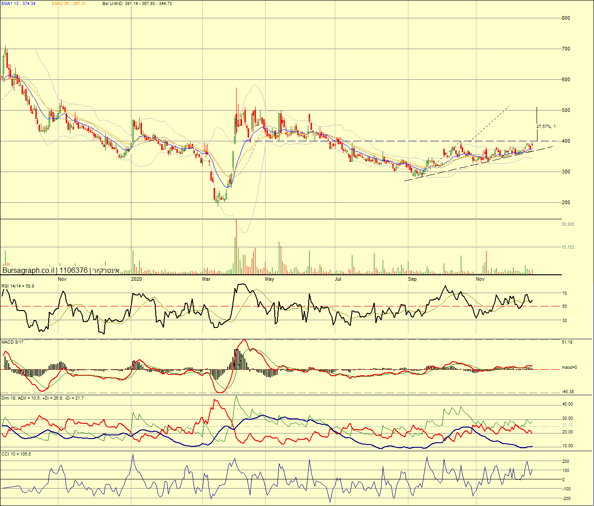Click the "MACD 8/17" panel label
The image size is (594, 506).
click(12, 342)
